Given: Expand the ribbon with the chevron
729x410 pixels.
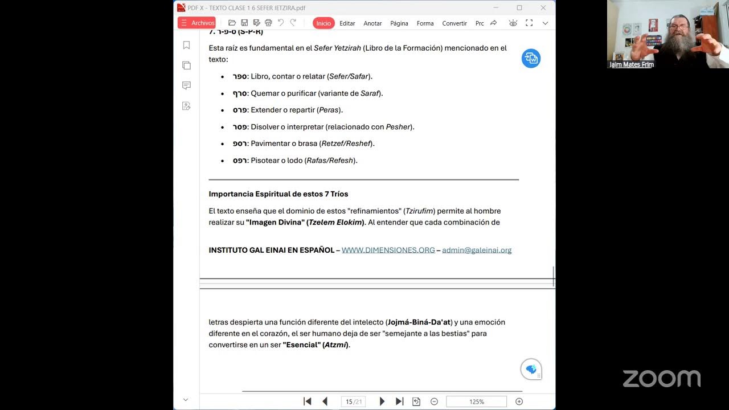Looking at the screenshot, I should (x=545, y=23).
